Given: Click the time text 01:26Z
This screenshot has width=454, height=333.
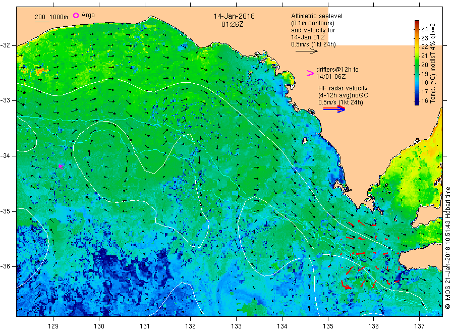Looking at the screenshot, I should (232, 24).
